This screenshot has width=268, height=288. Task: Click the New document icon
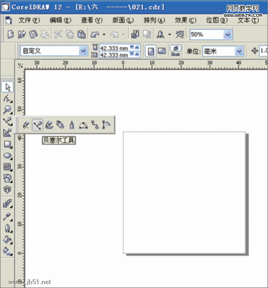point(11,34)
